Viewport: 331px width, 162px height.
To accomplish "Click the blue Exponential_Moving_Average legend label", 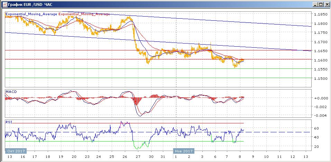I will (31, 14).
